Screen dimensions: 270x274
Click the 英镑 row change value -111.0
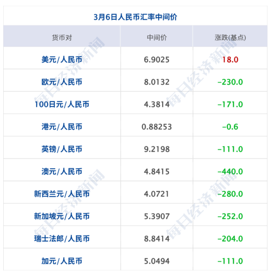[x=230, y=149]
